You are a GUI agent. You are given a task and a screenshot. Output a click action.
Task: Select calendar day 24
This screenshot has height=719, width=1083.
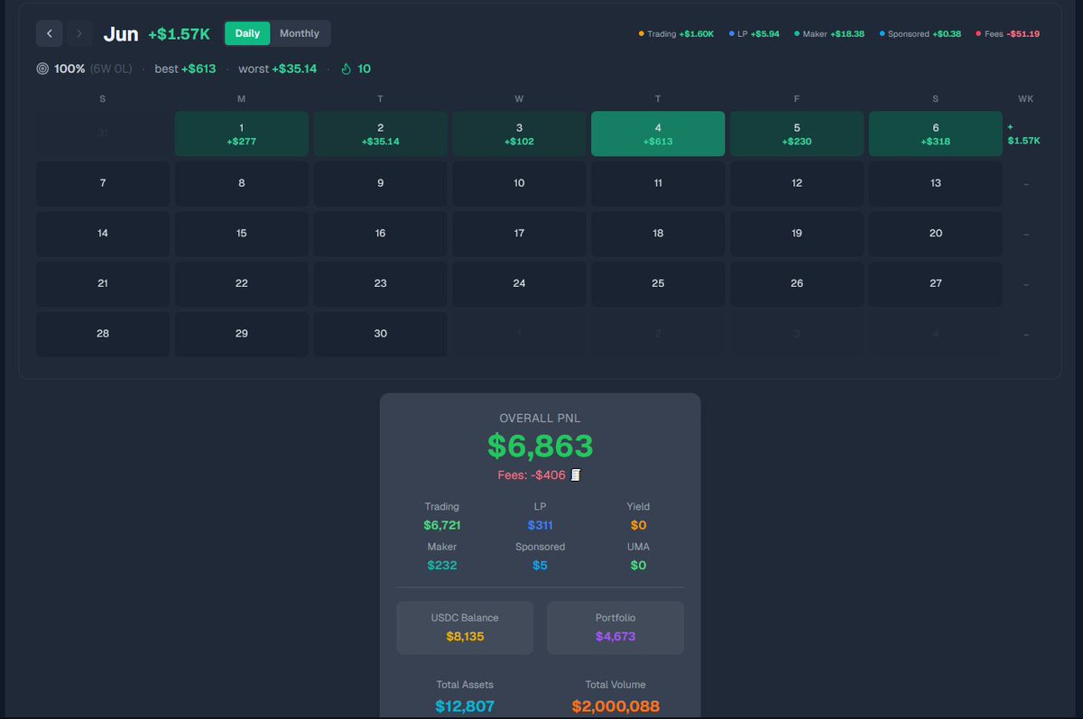click(x=519, y=283)
